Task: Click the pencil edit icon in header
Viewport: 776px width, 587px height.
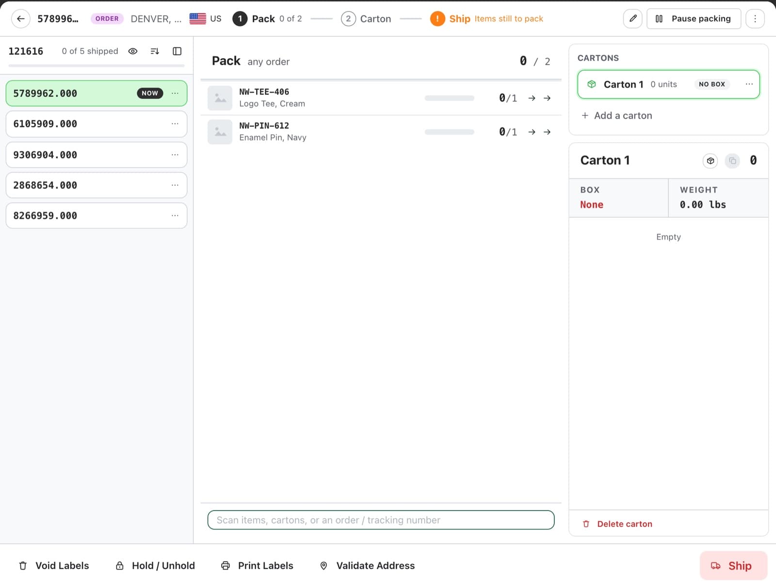Action: [x=633, y=19]
